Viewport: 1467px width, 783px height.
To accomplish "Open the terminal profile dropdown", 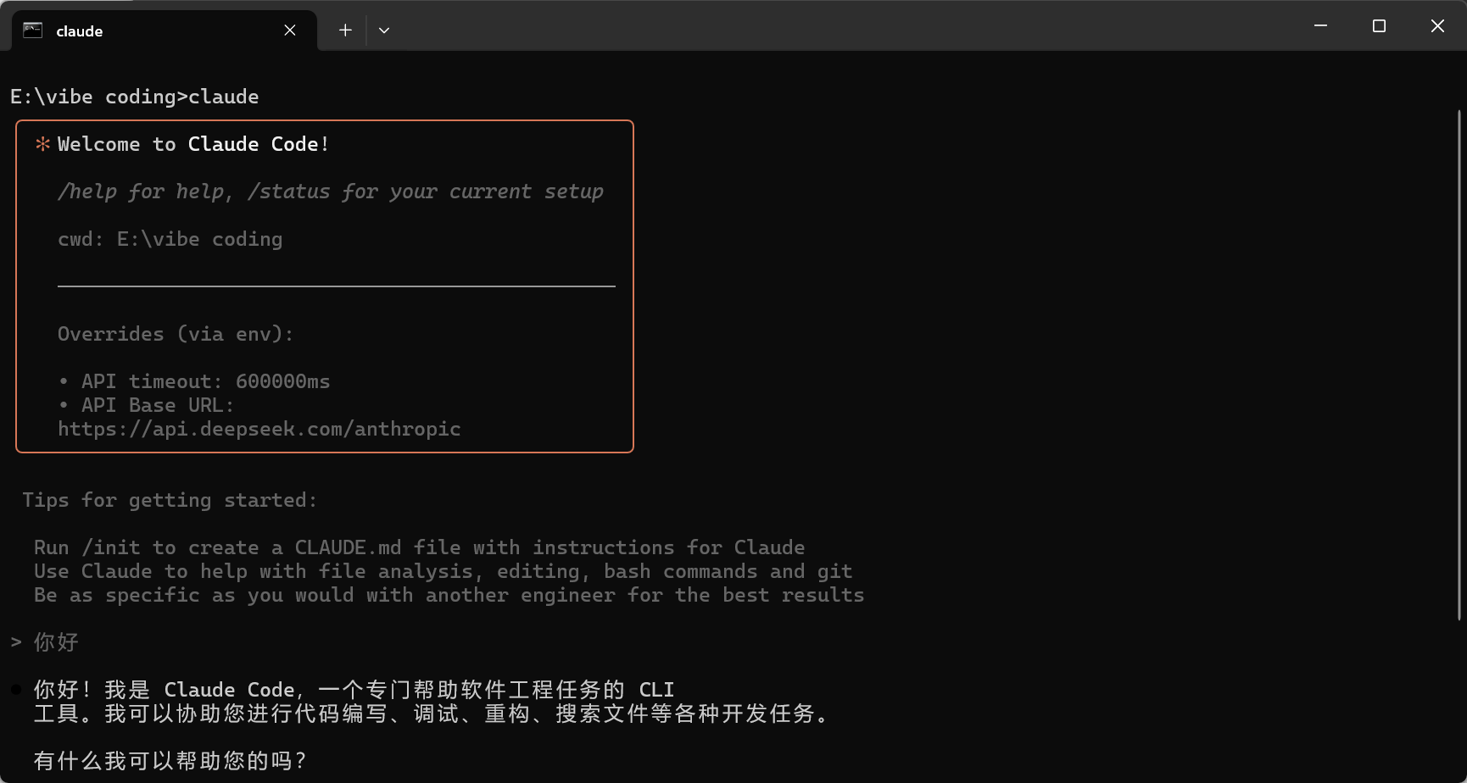I will click(x=384, y=31).
